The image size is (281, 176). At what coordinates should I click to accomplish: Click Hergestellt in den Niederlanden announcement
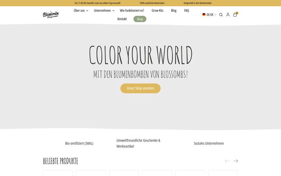197,3
